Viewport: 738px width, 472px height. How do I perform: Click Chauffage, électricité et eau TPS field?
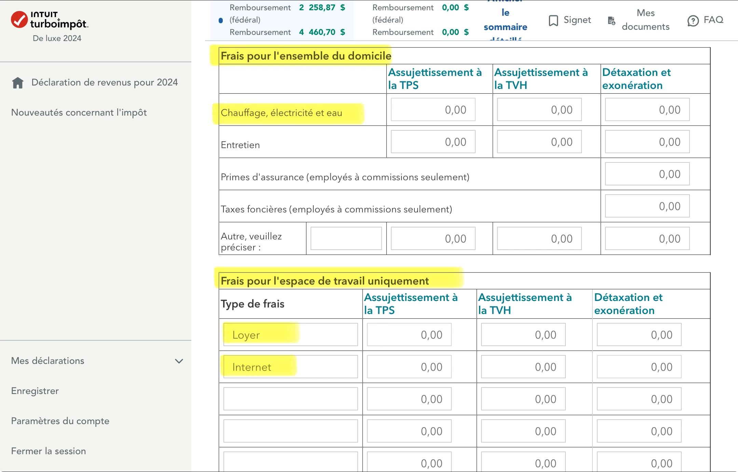click(433, 110)
